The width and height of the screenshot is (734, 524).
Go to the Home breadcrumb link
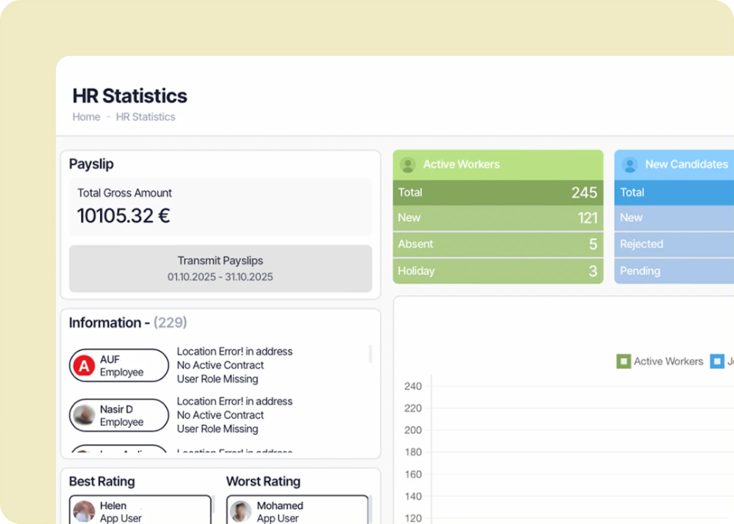tap(87, 117)
